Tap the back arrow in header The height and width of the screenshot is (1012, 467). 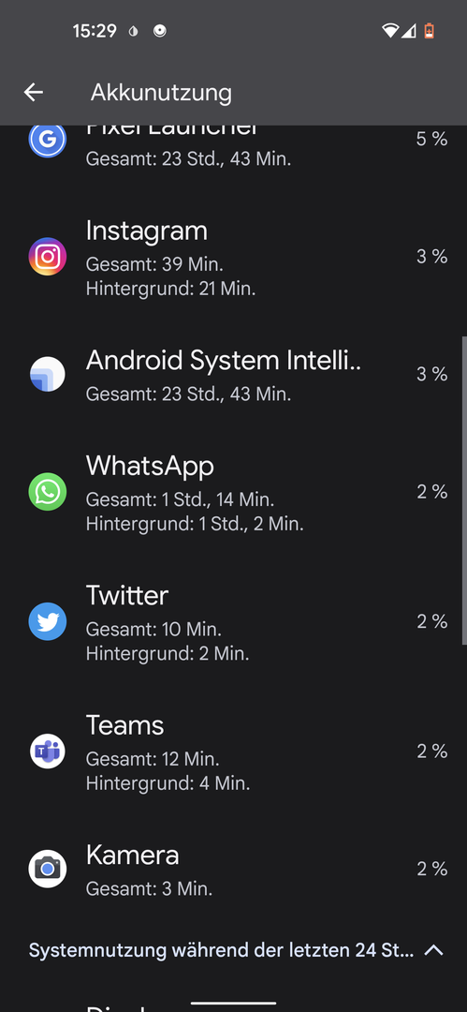click(x=34, y=92)
